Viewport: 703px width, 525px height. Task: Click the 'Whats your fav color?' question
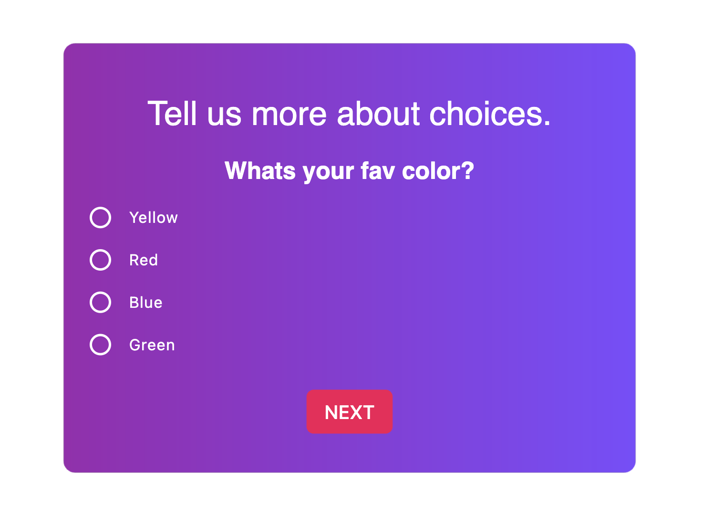point(349,171)
